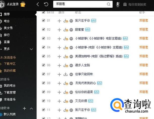Open more options for song 11

click(x=71, y=110)
